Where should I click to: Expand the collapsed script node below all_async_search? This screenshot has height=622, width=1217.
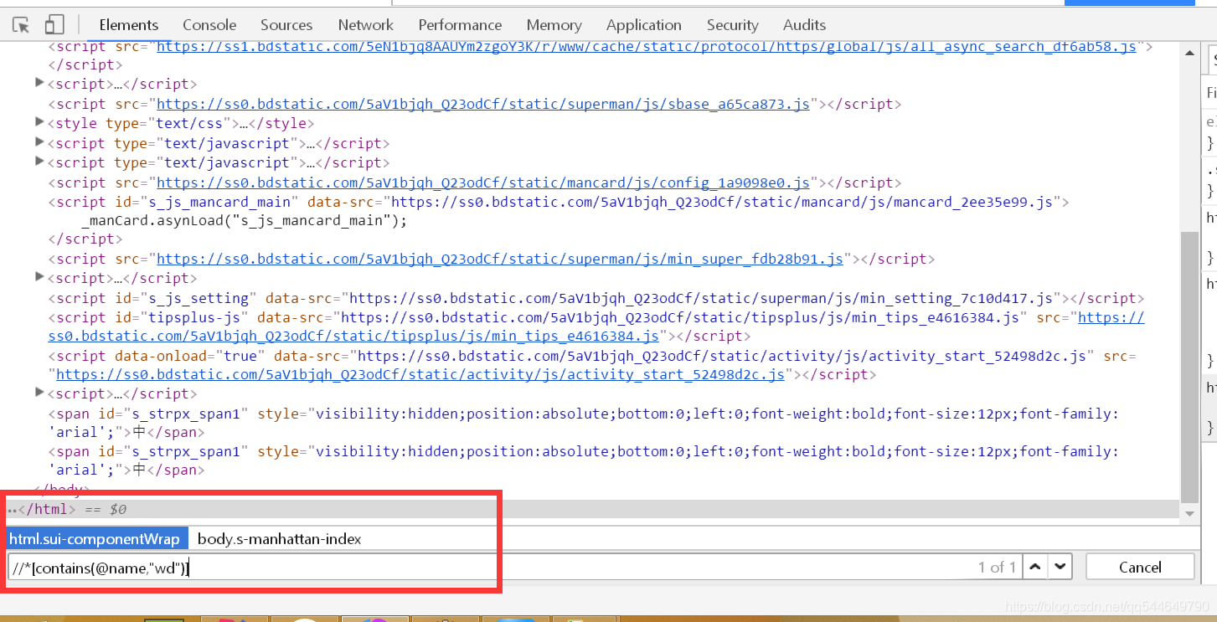coord(39,83)
